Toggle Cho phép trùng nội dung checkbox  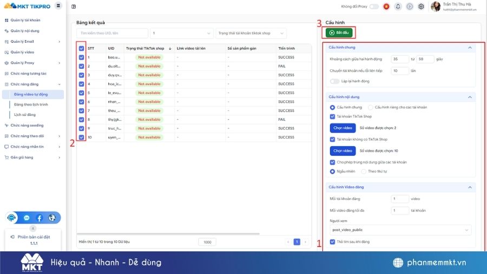pos(332,162)
